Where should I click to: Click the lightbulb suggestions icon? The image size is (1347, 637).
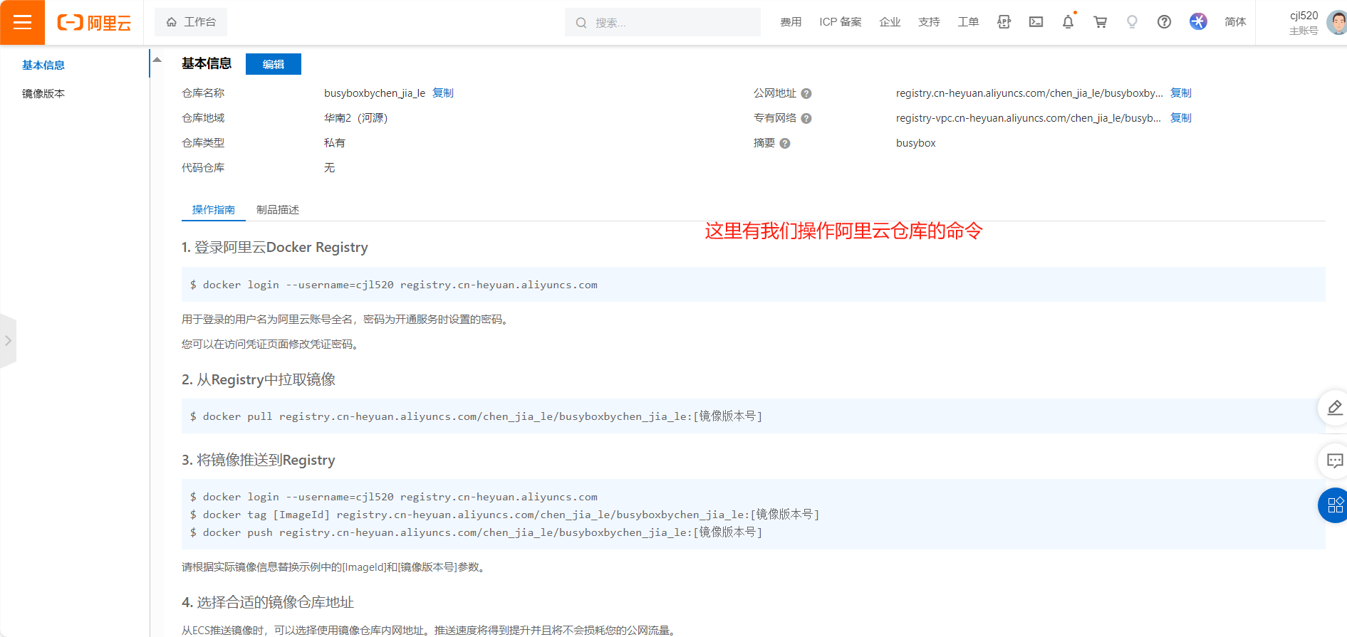1132,22
